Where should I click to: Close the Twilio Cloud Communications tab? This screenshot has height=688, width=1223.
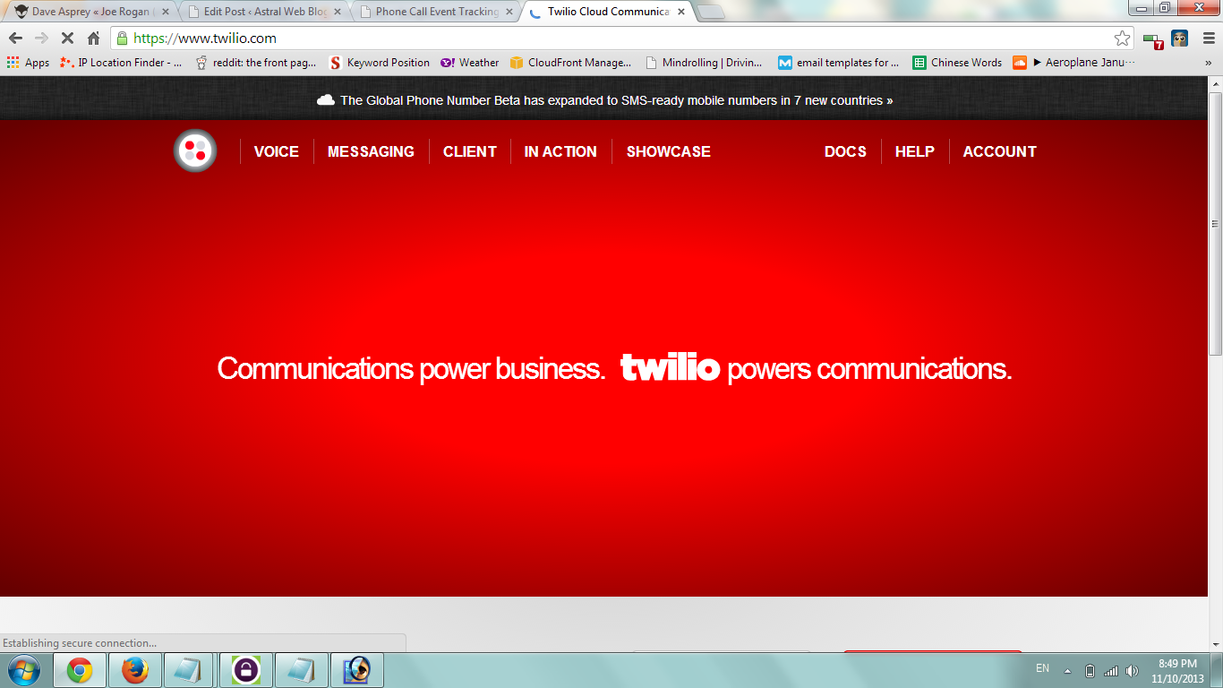tap(680, 12)
